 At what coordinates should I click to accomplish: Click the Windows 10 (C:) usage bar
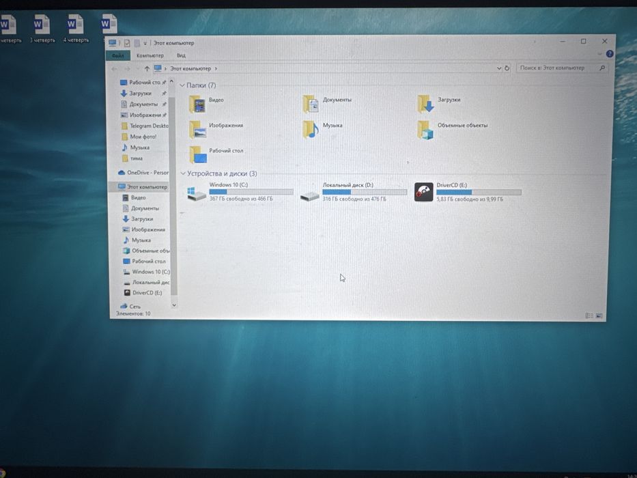(251, 191)
